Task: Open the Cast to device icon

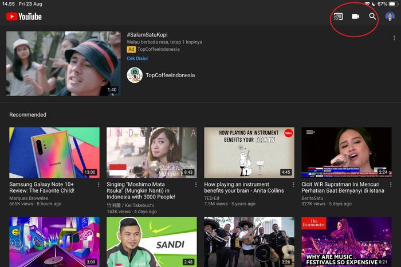Action: [338, 17]
